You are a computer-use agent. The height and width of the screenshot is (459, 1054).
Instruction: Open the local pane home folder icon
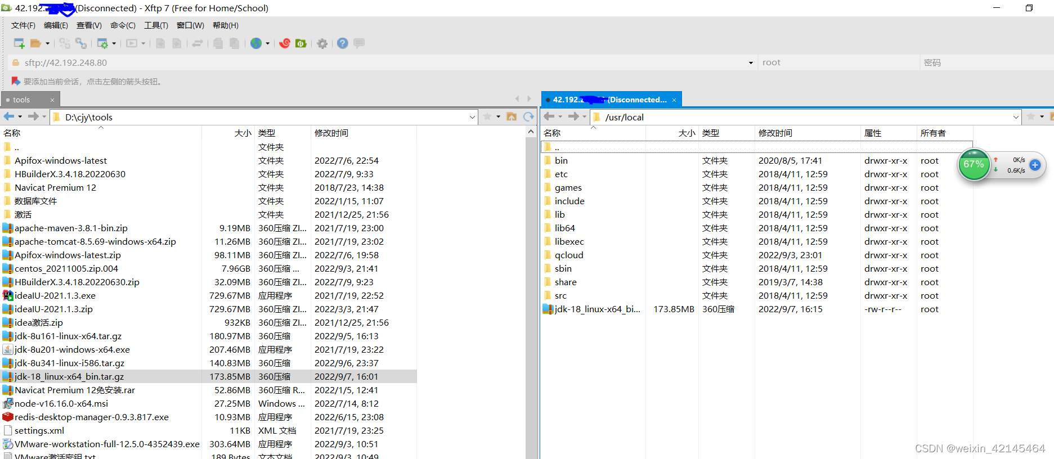(512, 116)
